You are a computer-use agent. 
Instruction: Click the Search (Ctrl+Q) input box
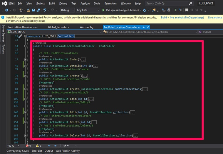pos(165,4)
